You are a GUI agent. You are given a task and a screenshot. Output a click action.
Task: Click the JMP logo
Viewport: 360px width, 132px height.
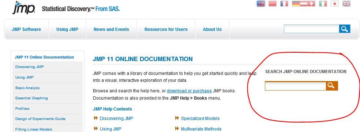pyautogui.click(x=24, y=8)
